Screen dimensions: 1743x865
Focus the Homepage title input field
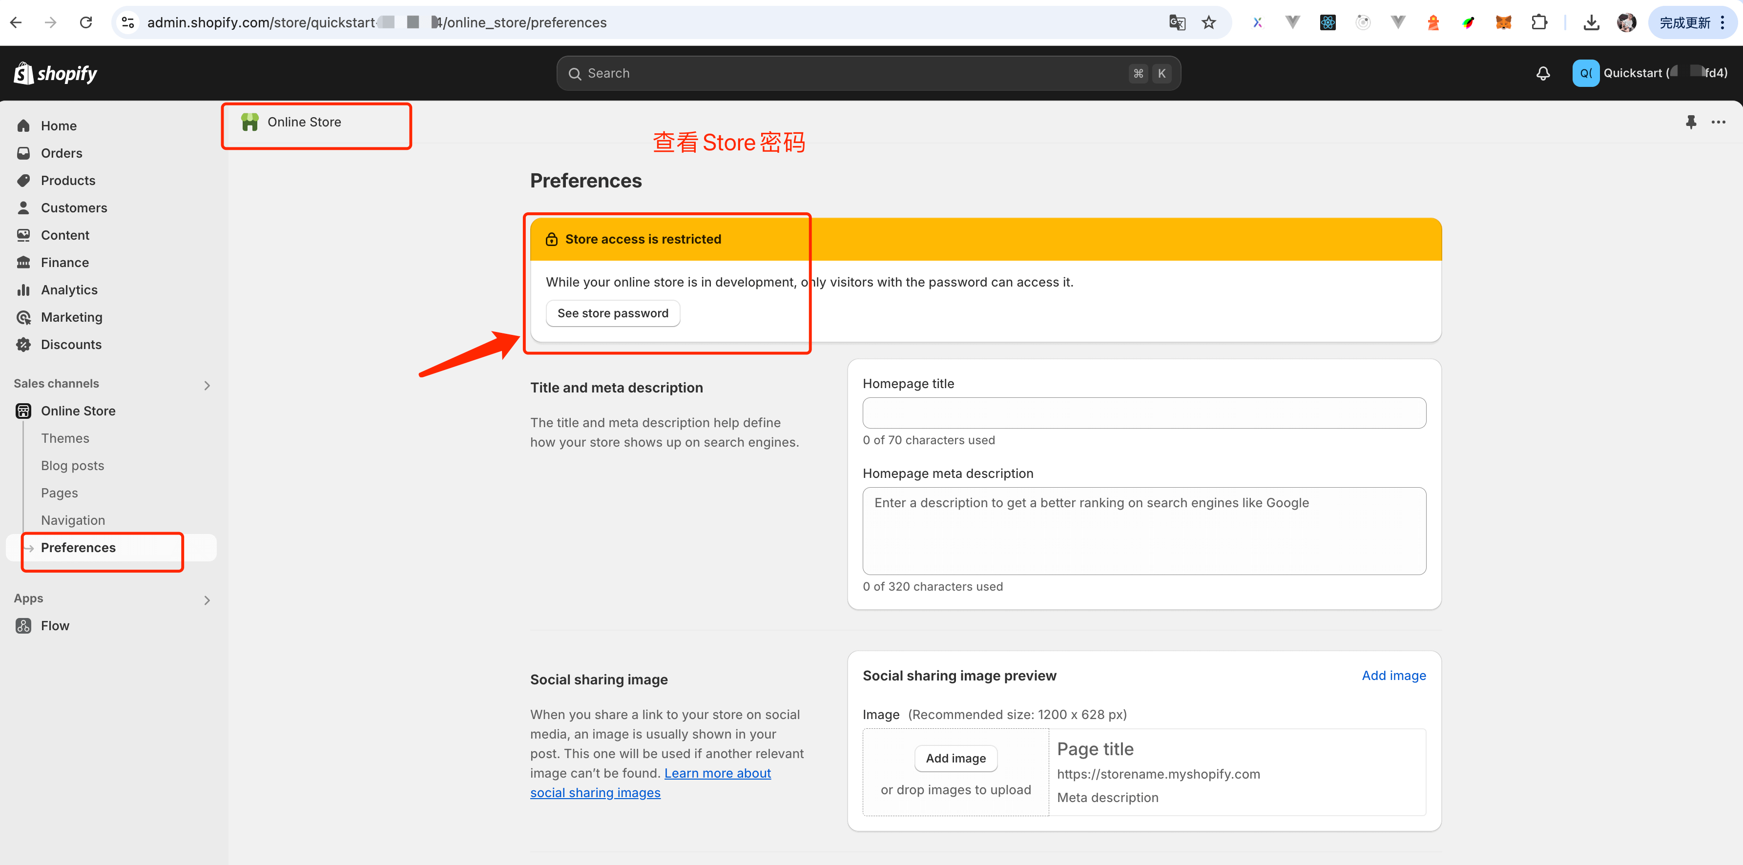(1143, 412)
